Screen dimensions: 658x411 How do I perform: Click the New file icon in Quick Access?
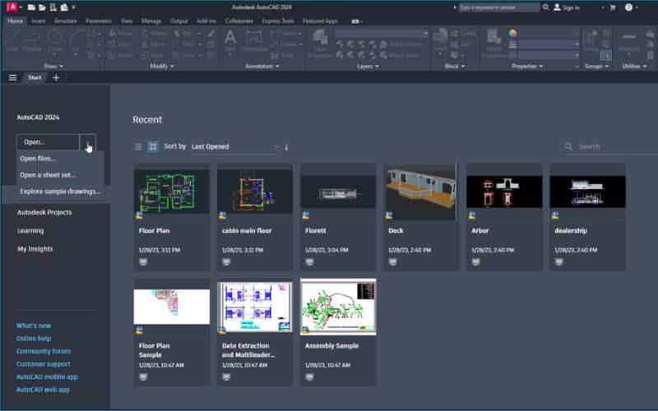tap(30, 7)
